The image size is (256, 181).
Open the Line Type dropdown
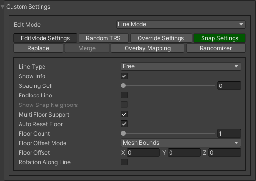coord(181,66)
